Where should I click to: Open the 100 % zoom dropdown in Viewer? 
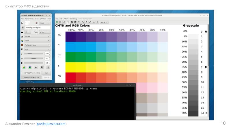tap(104, 22)
